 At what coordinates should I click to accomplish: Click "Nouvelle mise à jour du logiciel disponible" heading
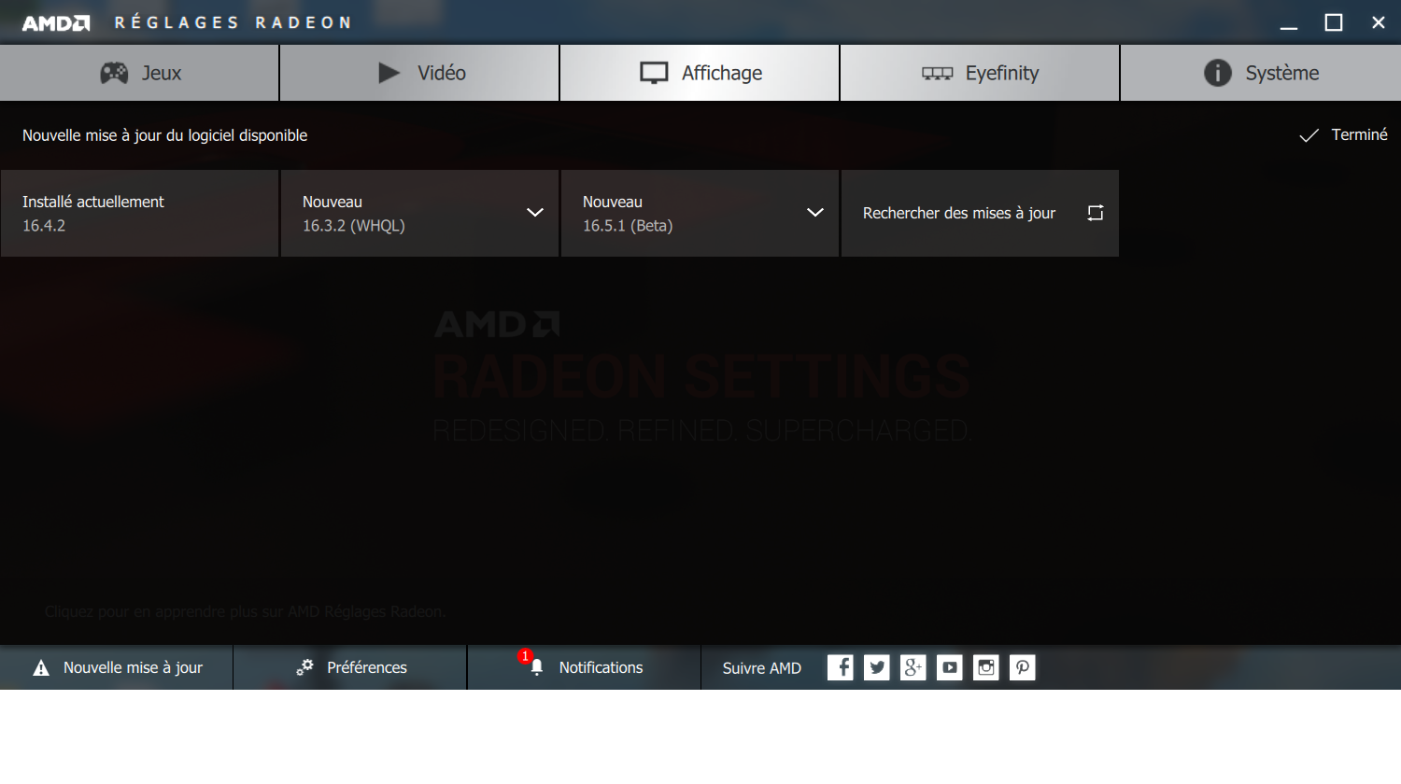[165, 135]
